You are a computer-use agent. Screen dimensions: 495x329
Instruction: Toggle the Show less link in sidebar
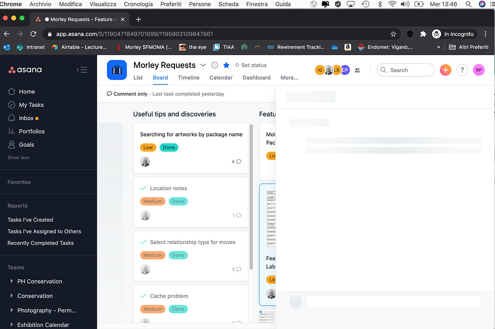point(18,157)
